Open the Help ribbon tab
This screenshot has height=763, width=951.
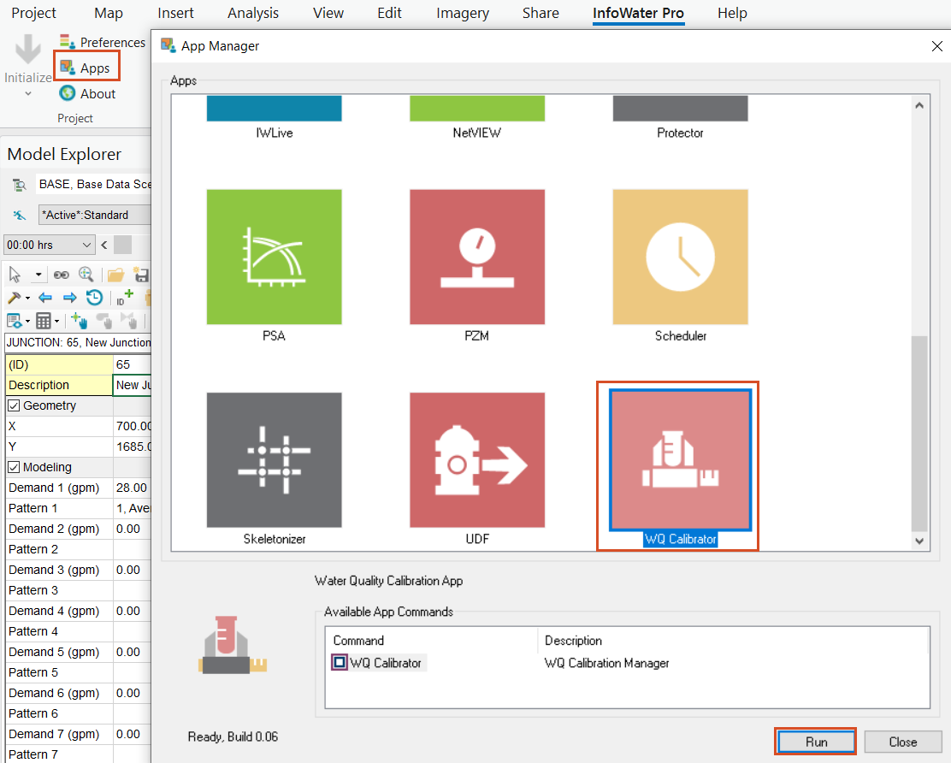tap(732, 13)
